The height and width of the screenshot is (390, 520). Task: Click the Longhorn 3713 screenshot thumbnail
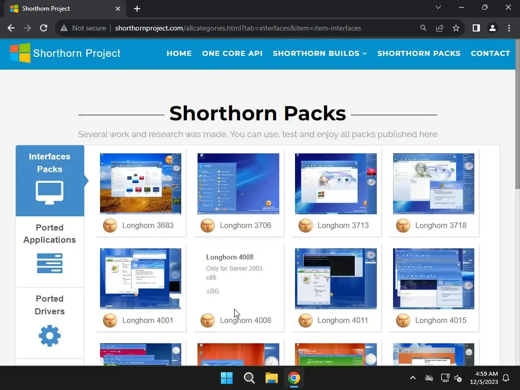[336, 184]
